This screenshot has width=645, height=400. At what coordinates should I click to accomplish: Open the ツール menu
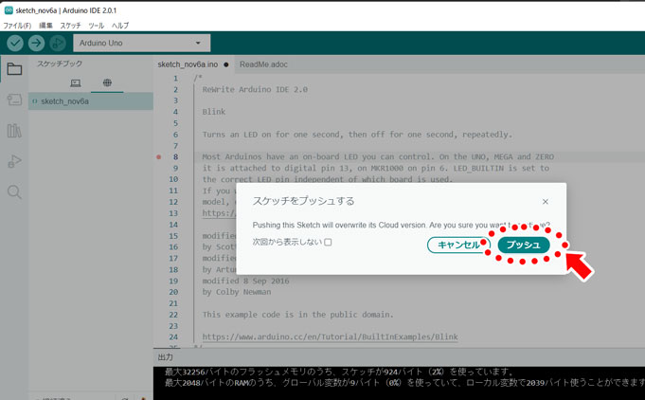(97, 26)
